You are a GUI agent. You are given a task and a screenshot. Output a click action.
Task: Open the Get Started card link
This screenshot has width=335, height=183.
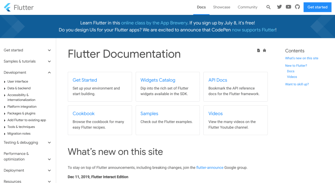click(85, 80)
